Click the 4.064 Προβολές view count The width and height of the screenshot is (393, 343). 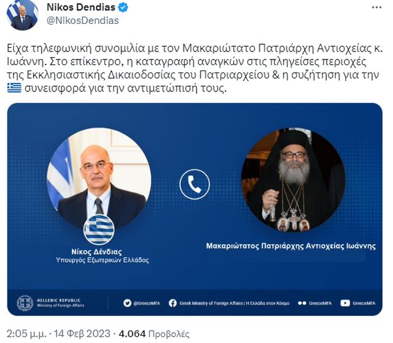point(154,334)
